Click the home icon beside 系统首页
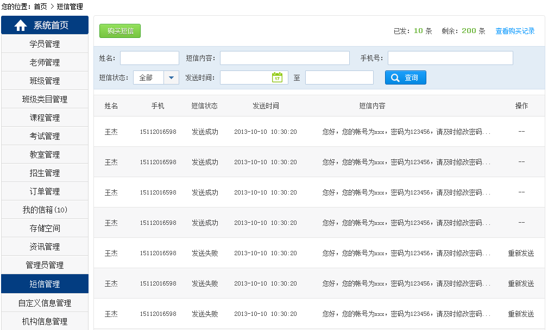Image resolution: width=548 pixels, height=330 pixels. pos(21,25)
